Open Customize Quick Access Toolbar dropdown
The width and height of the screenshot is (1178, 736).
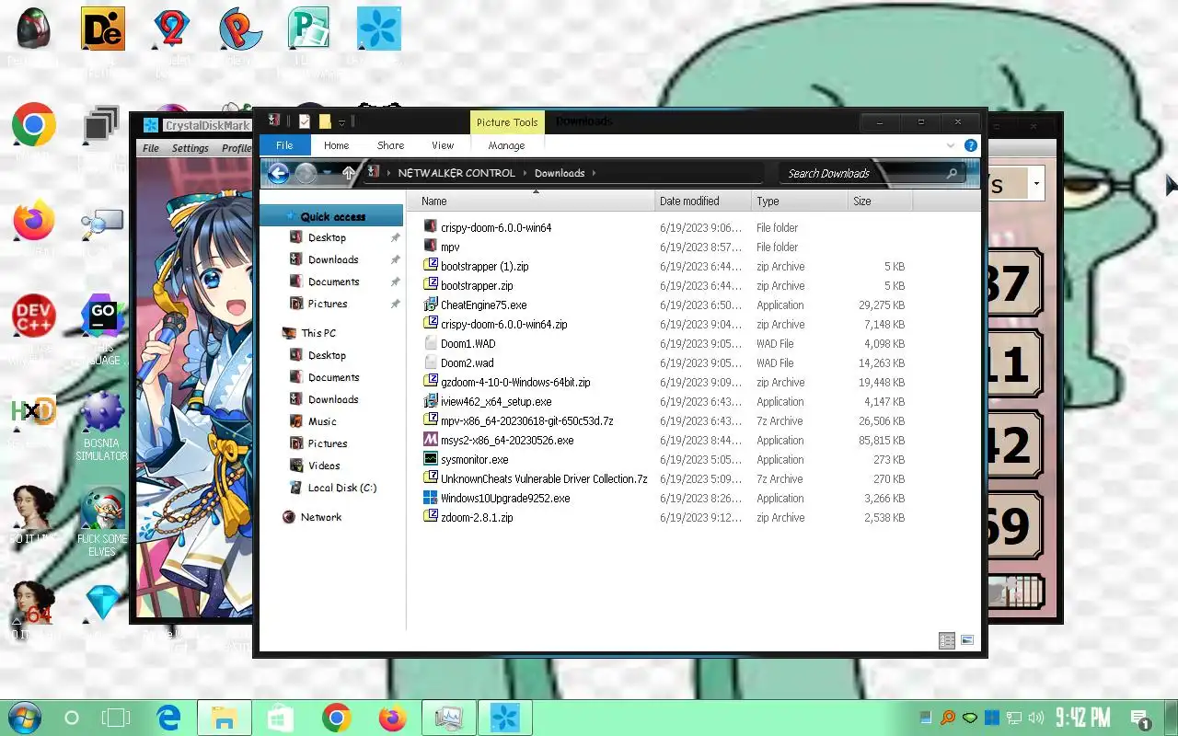click(x=341, y=122)
